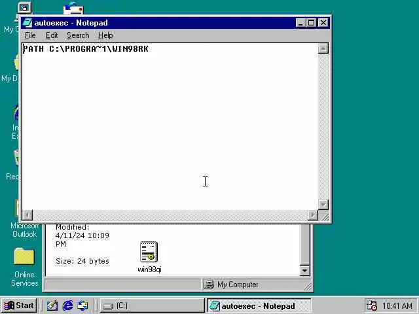This screenshot has height=314, width=419.
Task: Click the Task Scheduler tray icon
Action: tap(371, 305)
